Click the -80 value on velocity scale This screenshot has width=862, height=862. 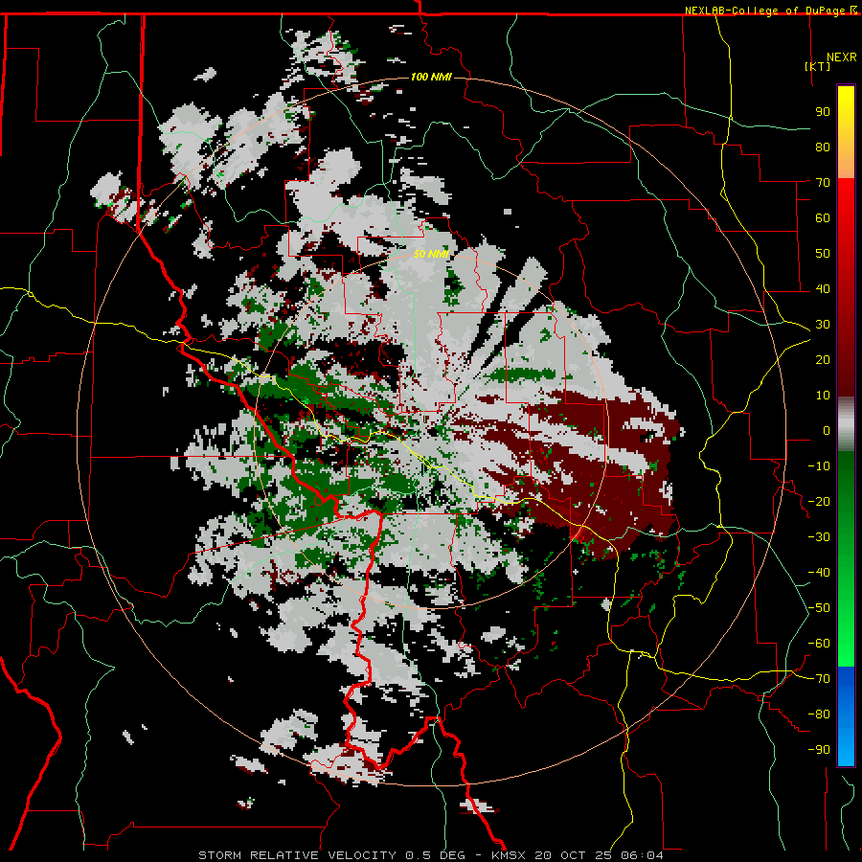(x=819, y=715)
